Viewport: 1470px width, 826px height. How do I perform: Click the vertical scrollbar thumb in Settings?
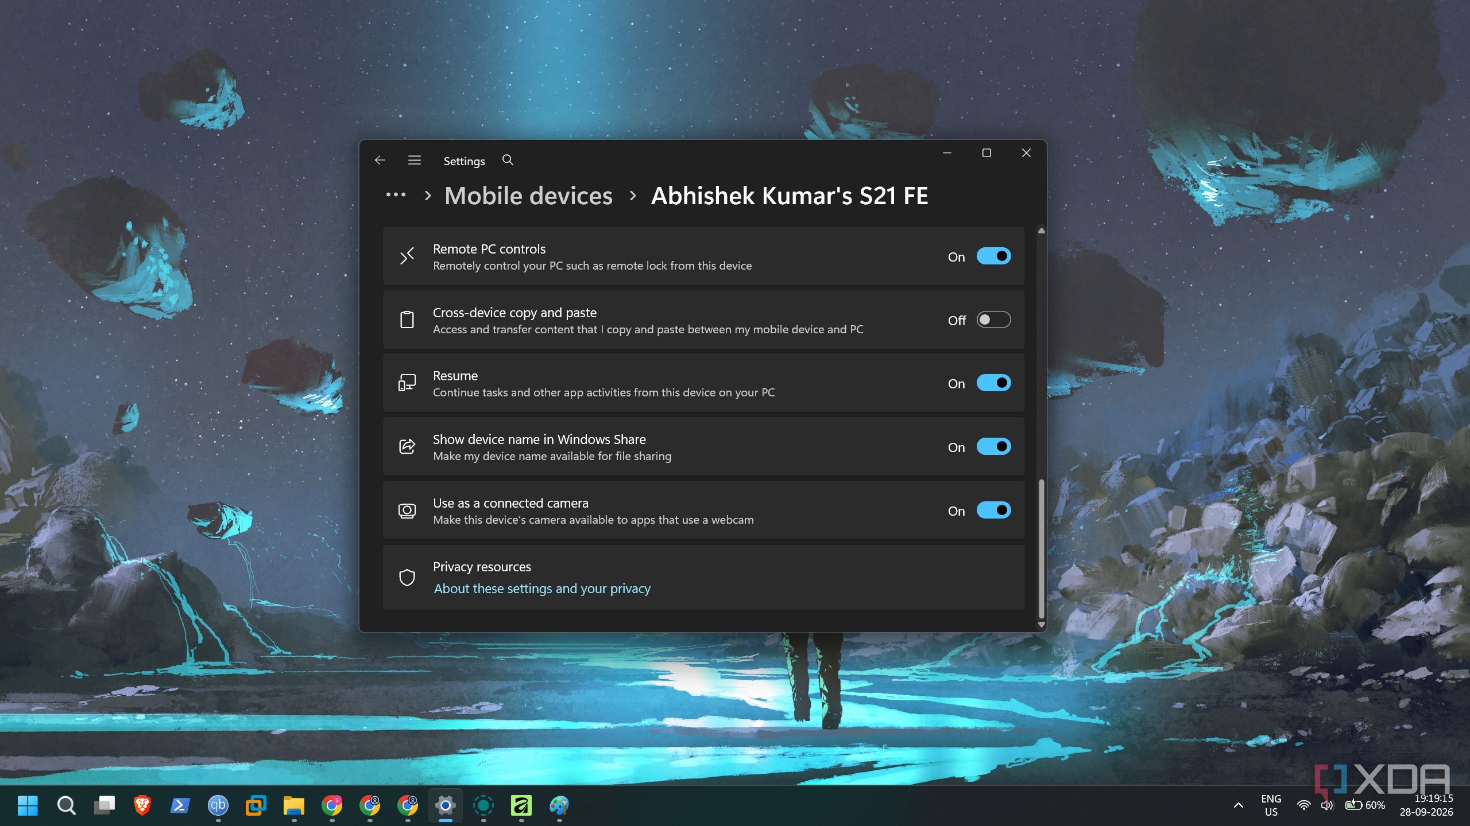point(1041,548)
